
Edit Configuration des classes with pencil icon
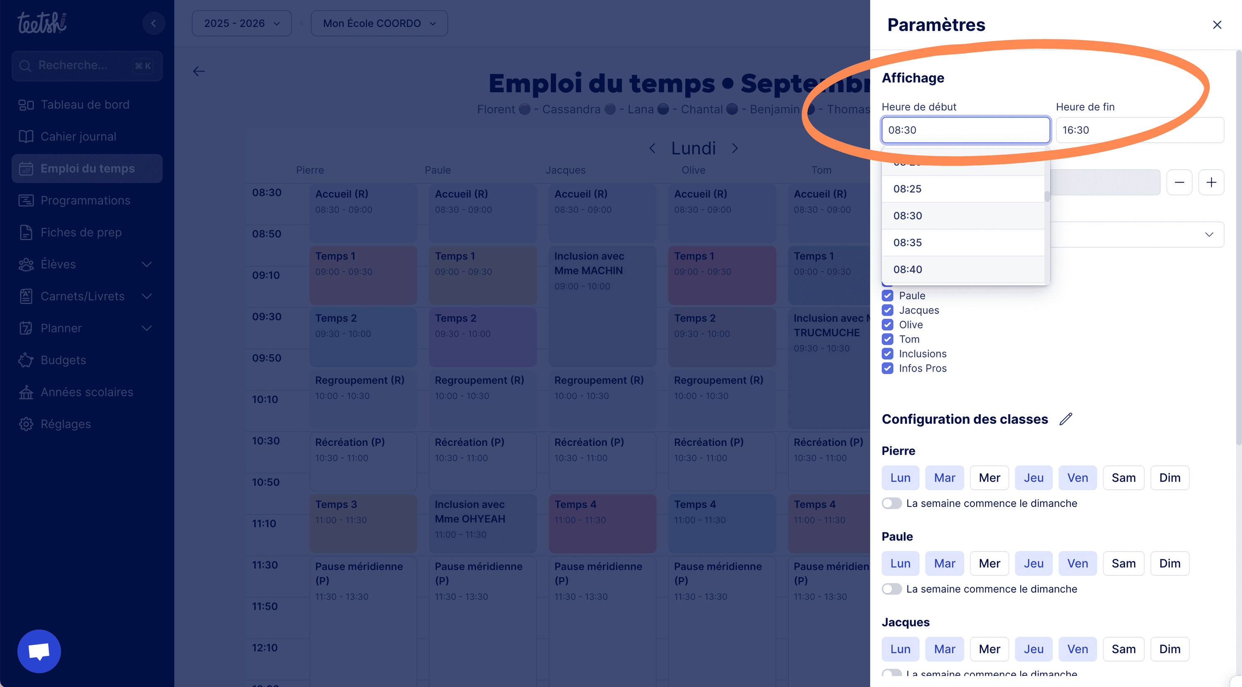point(1066,419)
